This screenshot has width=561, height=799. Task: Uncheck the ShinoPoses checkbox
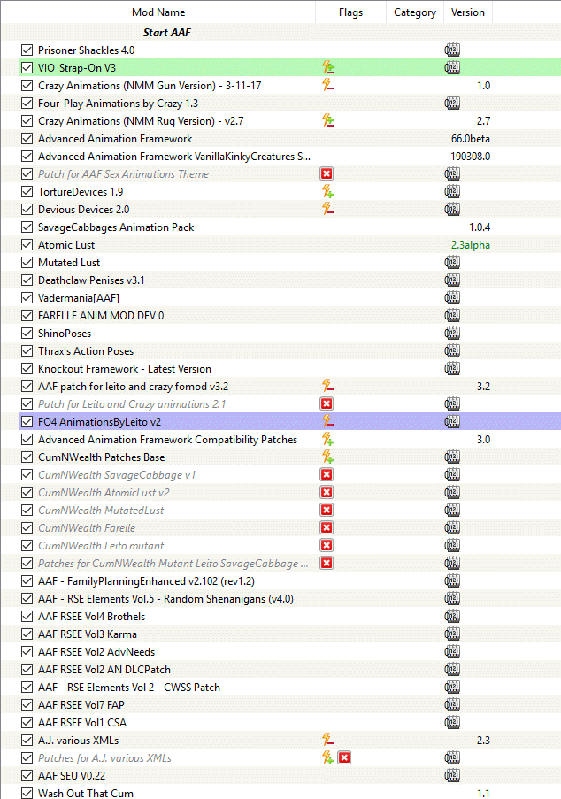(27, 334)
